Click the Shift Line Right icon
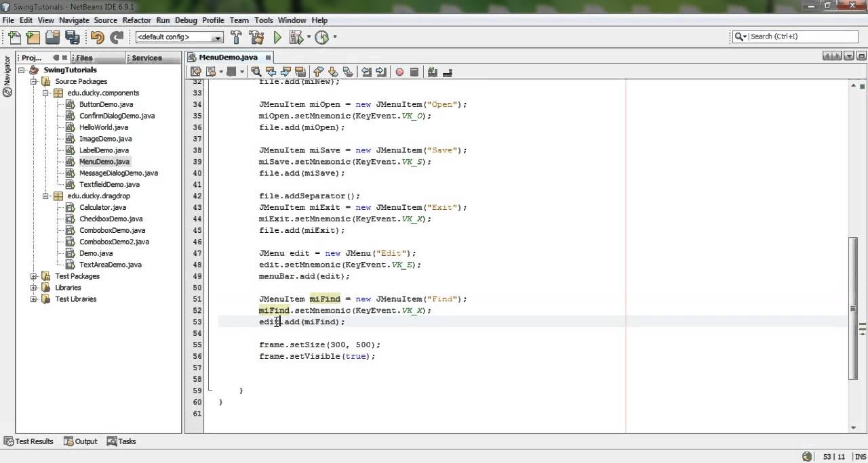 (x=381, y=72)
